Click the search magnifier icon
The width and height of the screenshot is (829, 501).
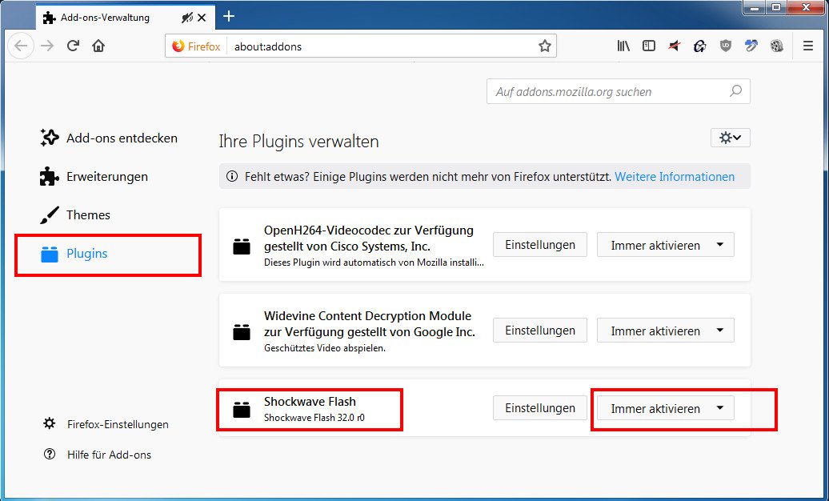point(735,91)
